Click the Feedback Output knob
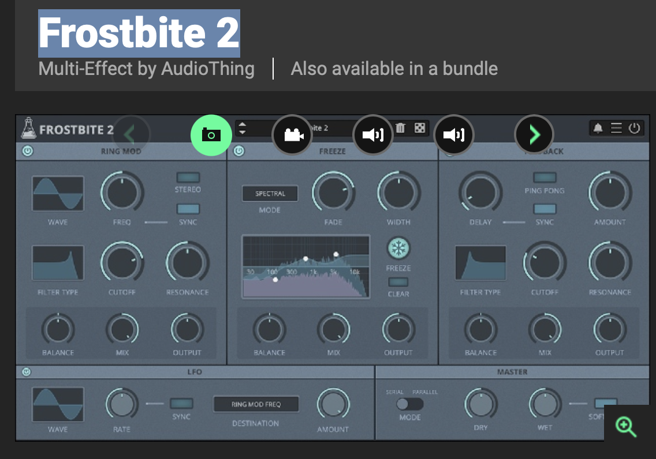This screenshot has width=656, height=459. click(x=610, y=329)
